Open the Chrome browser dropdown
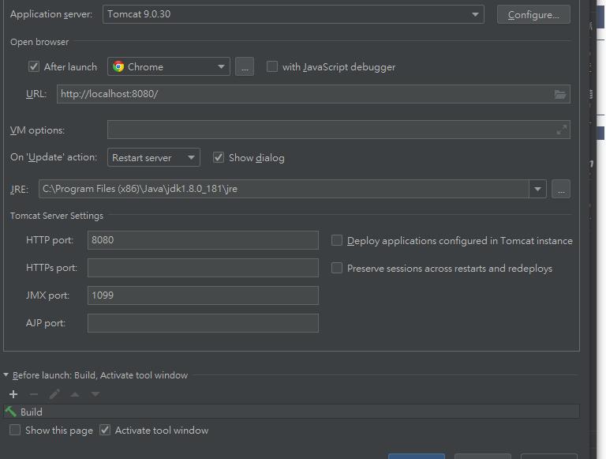606x459 pixels. click(x=169, y=66)
